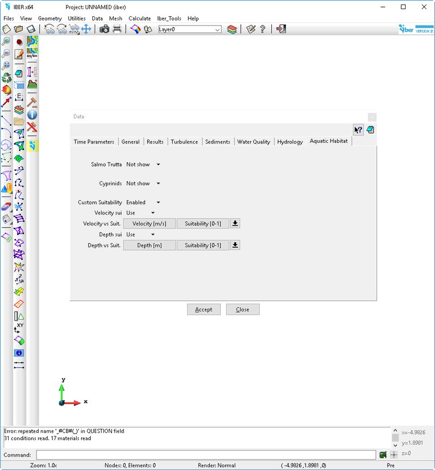Click the Command input field

(x=206, y=455)
